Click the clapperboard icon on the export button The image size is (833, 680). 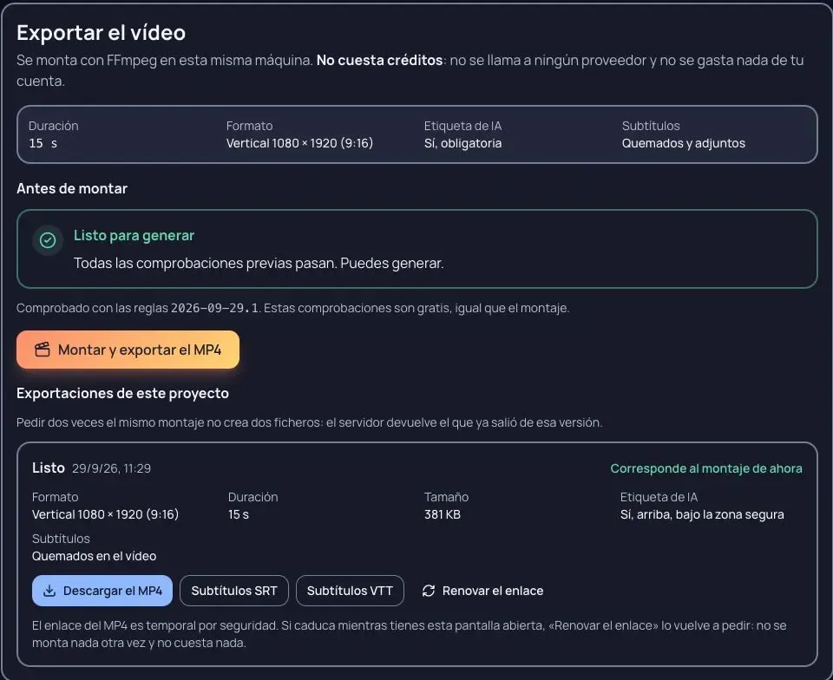point(43,350)
